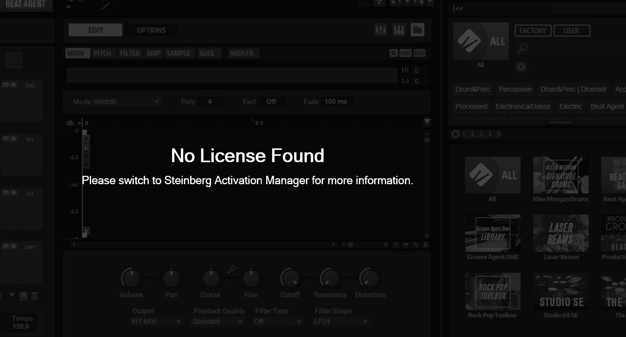Viewport: 626px width, 337px height.
Task: Click the horizontal zoom slider handle
Action: coord(350,244)
